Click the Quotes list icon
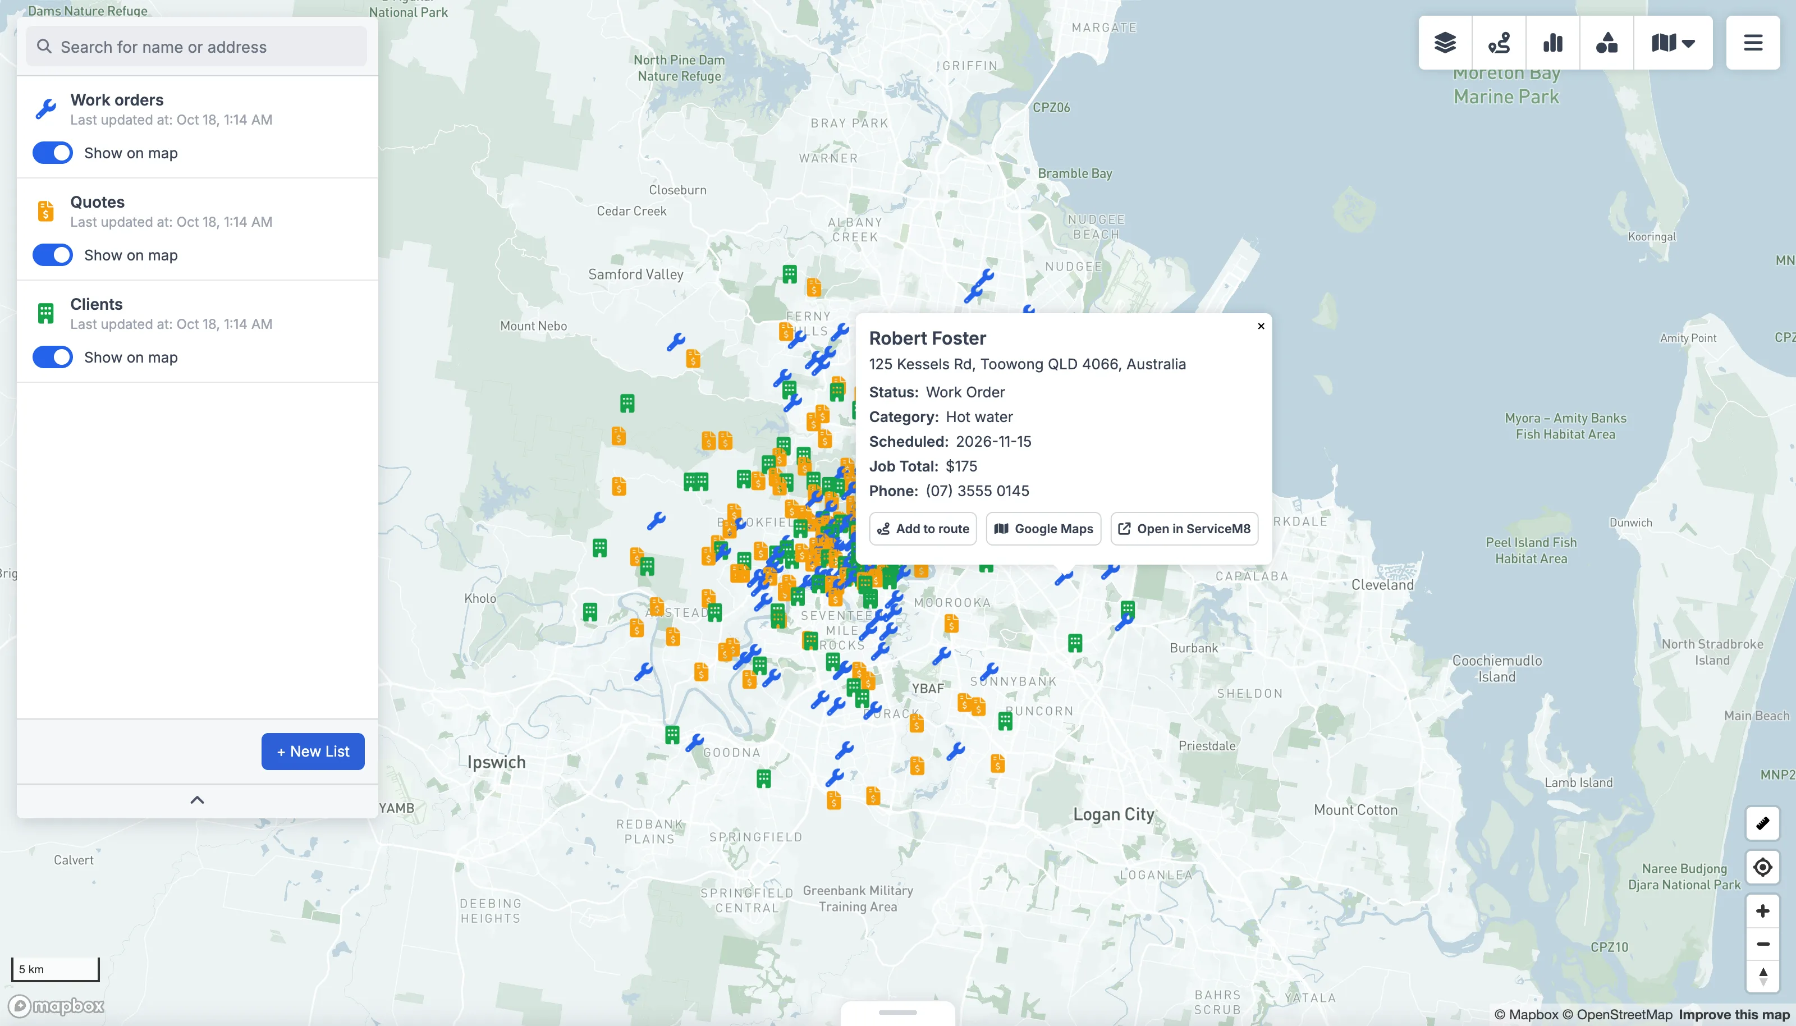The width and height of the screenshot is (1796, 1026). pyautogui.click(x=46, y=210)
